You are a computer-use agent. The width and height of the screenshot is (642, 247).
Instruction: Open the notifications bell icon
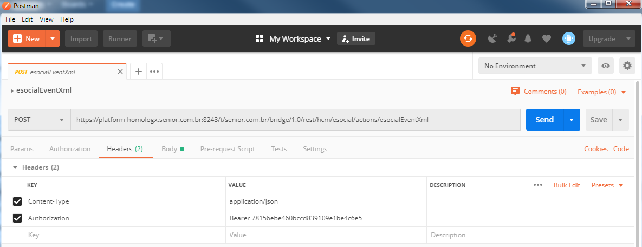(x=528, y=39)
